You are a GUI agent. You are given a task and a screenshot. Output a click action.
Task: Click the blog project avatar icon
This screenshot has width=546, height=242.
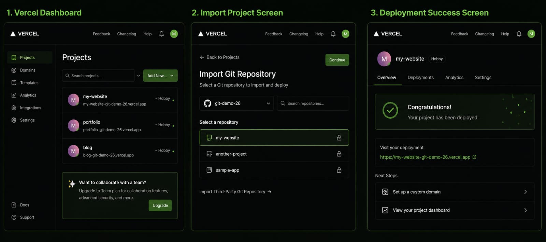(x=73, y=151)
